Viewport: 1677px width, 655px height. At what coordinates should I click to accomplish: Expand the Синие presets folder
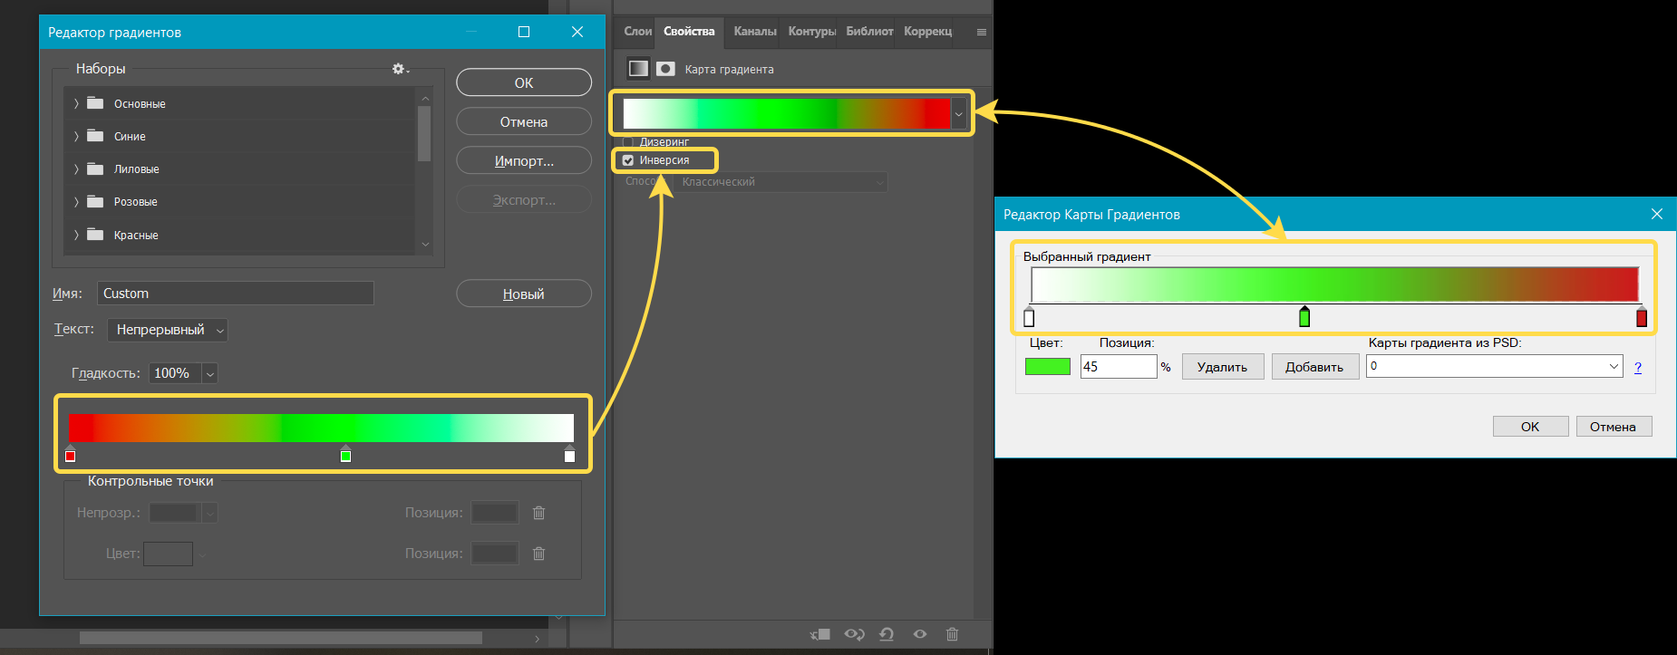[76, 137]
